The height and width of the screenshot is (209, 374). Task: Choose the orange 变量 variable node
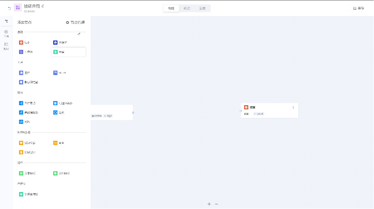59,143
